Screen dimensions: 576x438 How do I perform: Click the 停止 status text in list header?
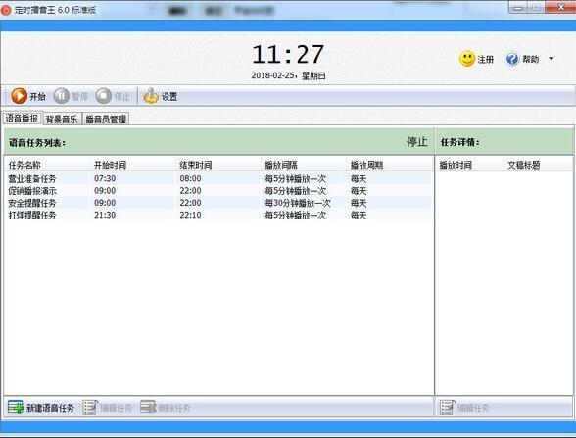pyautogui.click(x=417, y=142)
